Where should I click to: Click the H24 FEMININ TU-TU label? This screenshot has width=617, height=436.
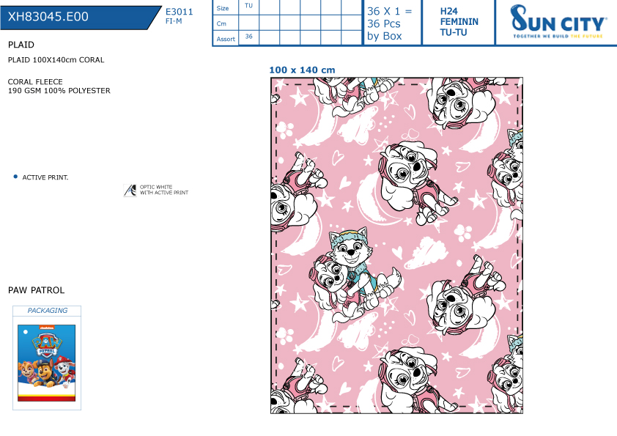click(x=459, y=22)
